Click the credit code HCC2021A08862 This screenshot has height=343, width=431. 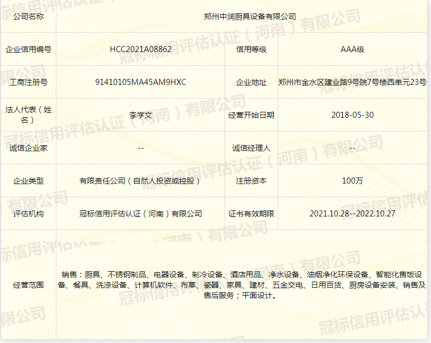141,49
